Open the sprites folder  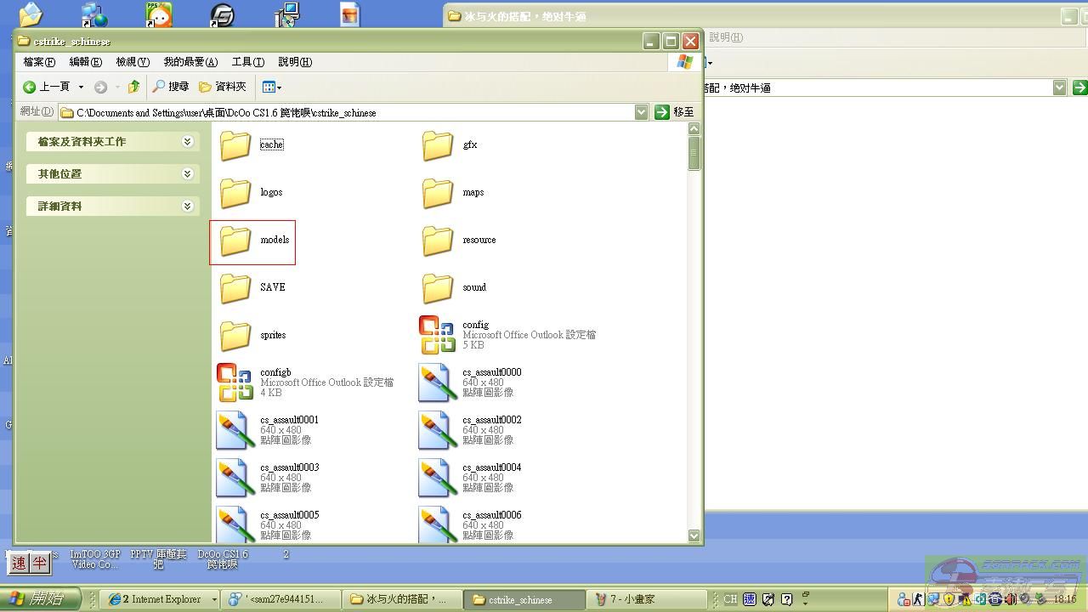(x=235, y=336)
